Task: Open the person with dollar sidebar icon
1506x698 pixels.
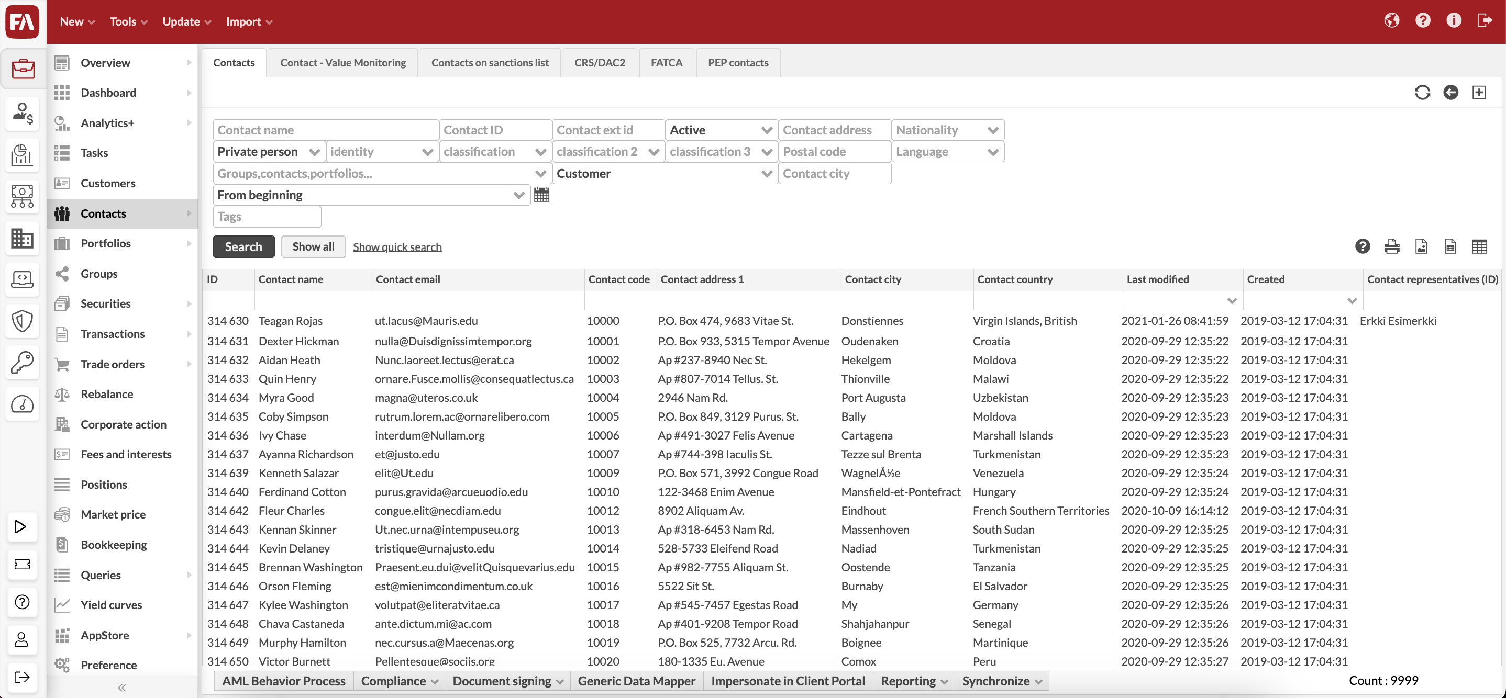Action: click(x=23, y=114)
